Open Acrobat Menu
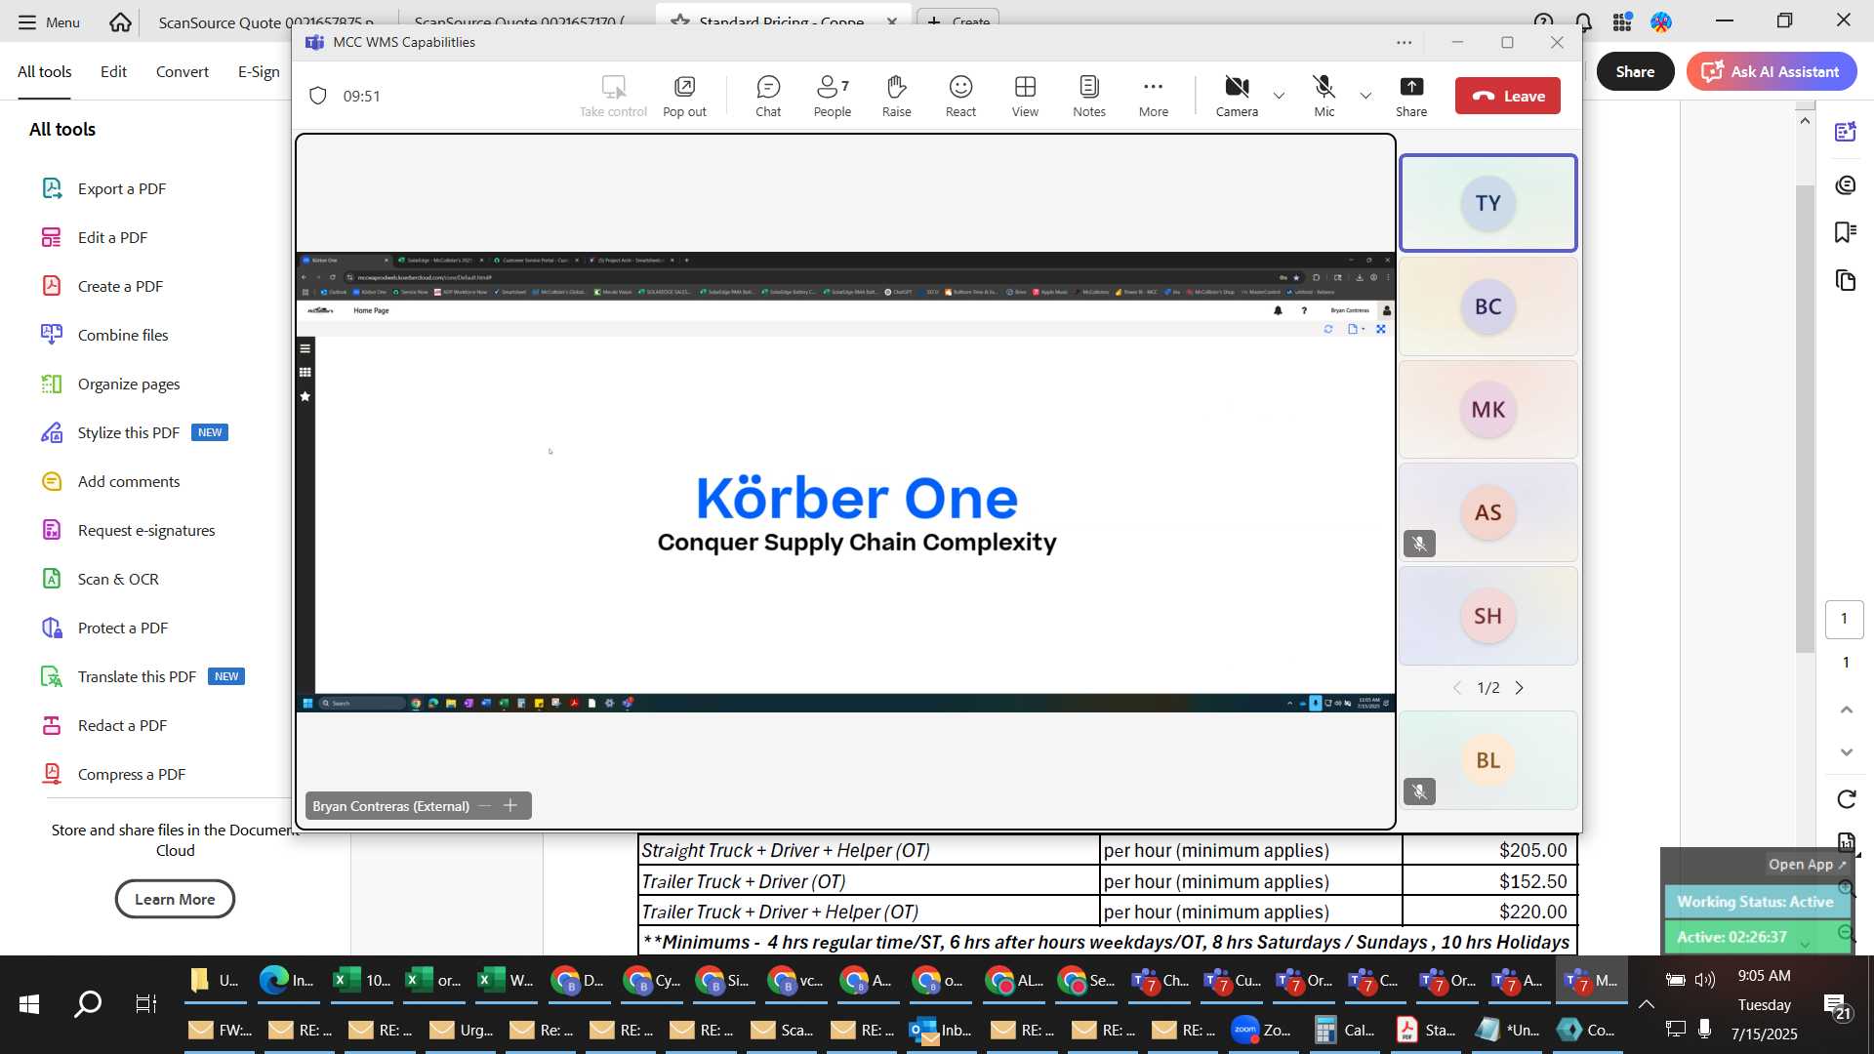The width and height of the screenshot is (1874, 1054). pos(49,21)
